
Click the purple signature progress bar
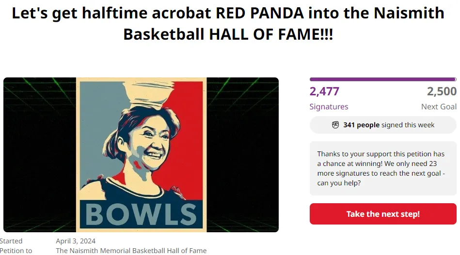click(382, 79)
